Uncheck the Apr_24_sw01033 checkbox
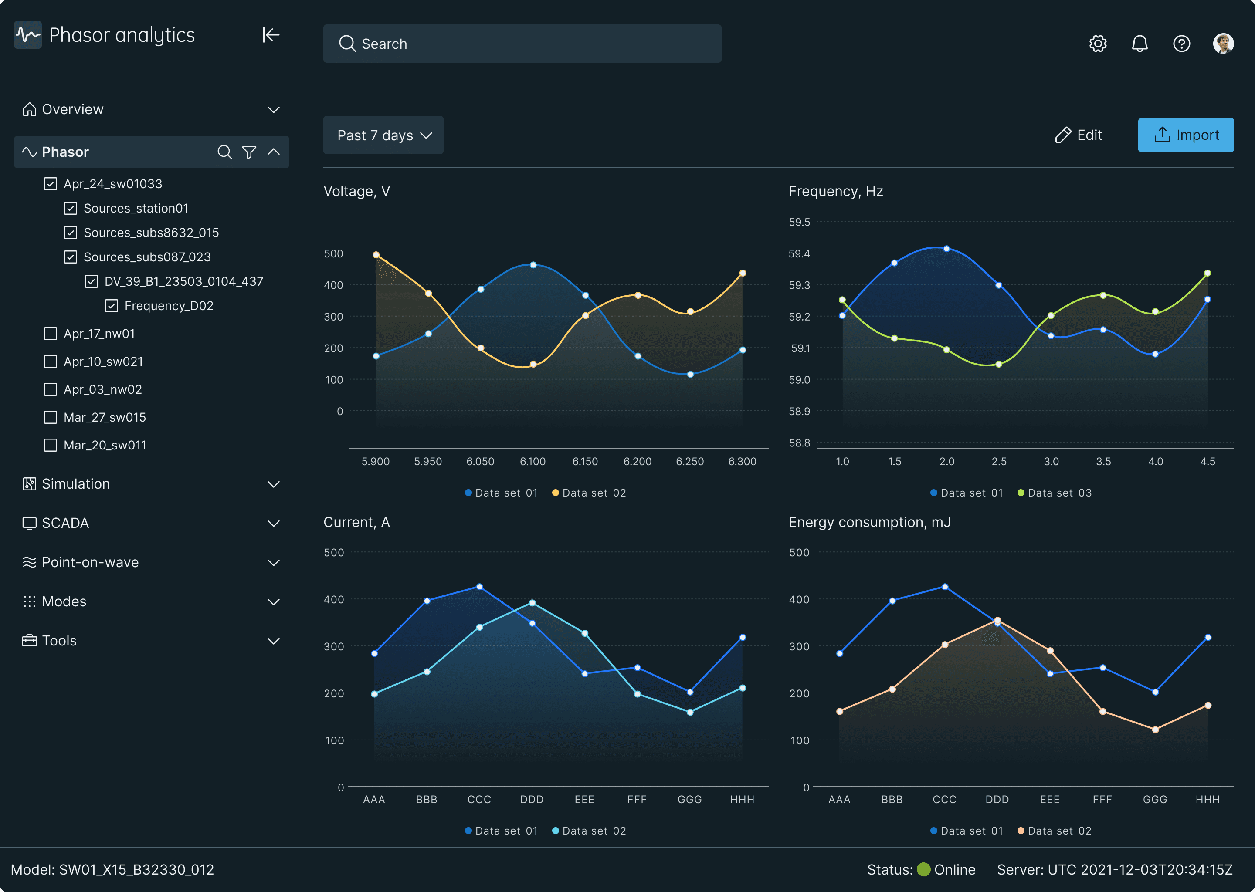Image resolution: width=1255 pixels, height=892 pixels. pyautogui.click(x=51, y=184)
